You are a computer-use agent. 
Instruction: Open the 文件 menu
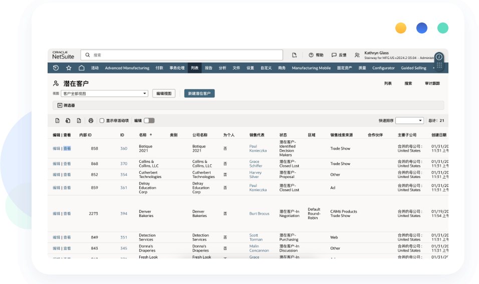pos(236,68)
